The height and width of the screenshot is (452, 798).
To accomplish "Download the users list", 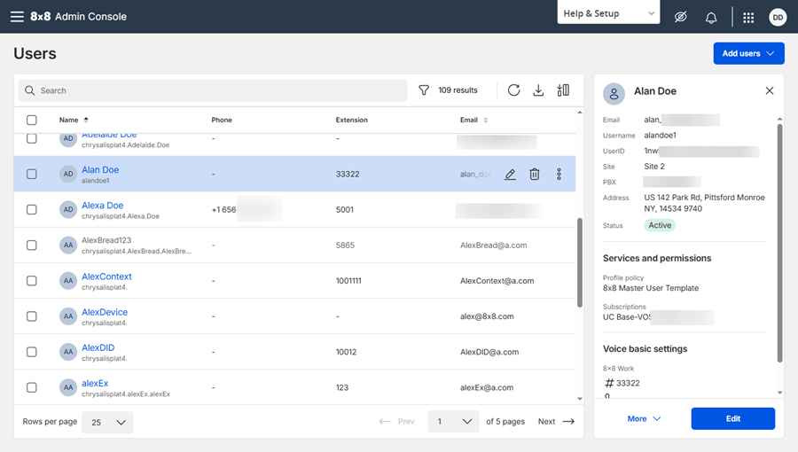I will coord(538,90).
